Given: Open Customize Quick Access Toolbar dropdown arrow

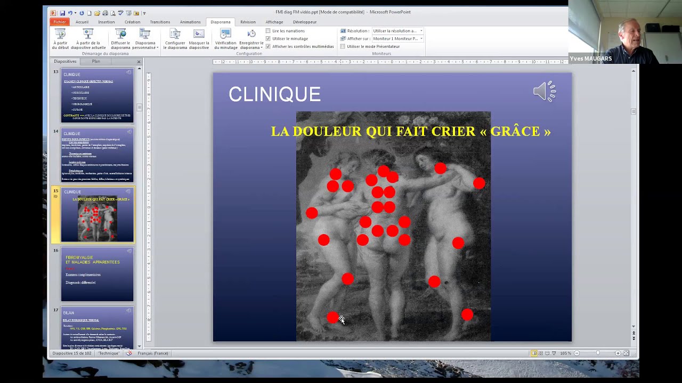Looking at the screenshot, I should [144, 13].
